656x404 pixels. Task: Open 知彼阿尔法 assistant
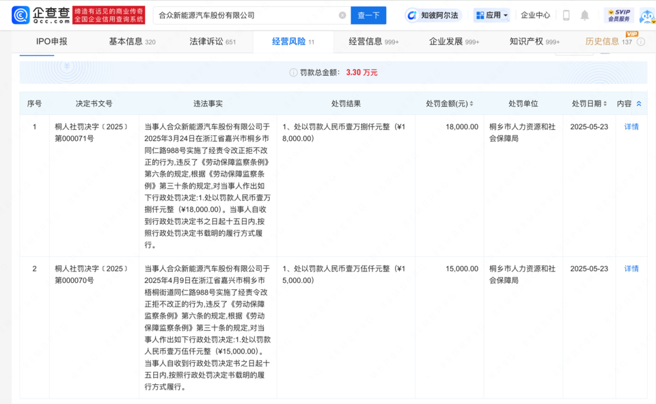pos(433,16)
